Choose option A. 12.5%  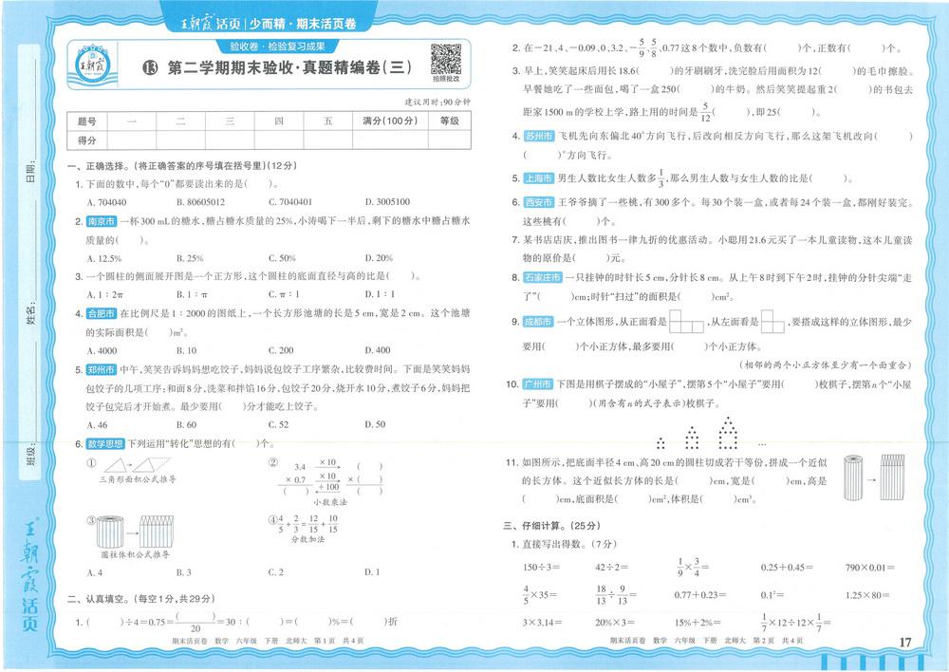104,258
